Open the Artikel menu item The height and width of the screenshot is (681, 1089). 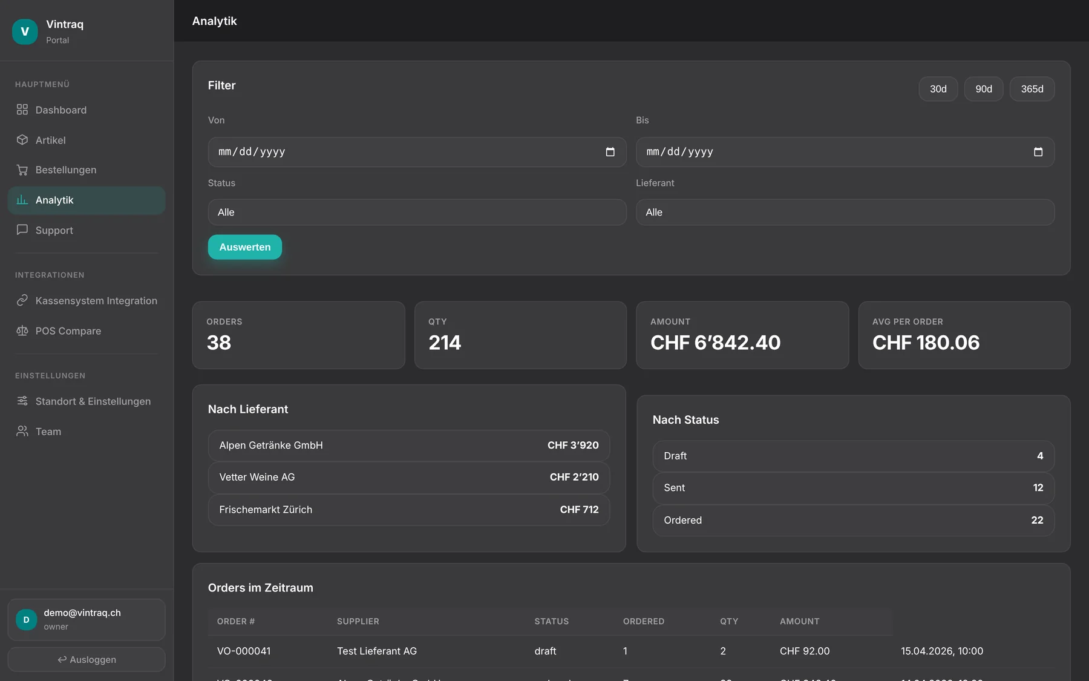click(x=87, y=140)
